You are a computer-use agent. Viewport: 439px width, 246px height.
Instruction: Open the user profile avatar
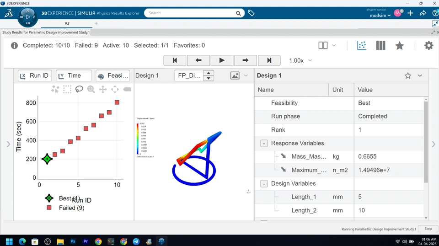tap(398, 13)
